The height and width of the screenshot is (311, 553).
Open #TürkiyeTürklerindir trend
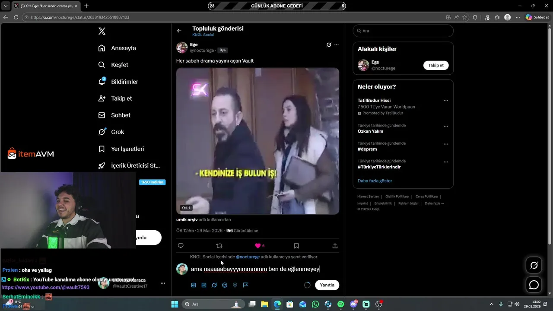(x=379, y=167)
